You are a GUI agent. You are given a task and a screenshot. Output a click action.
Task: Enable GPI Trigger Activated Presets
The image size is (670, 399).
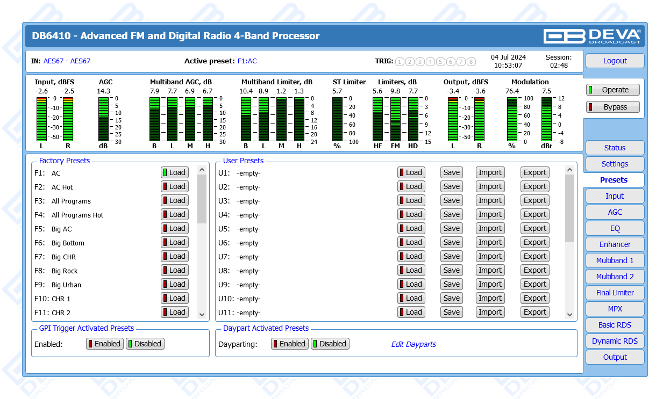tap(105, 344)
